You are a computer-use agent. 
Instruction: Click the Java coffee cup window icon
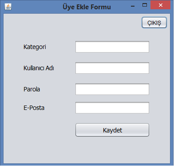tap(8, 7)
